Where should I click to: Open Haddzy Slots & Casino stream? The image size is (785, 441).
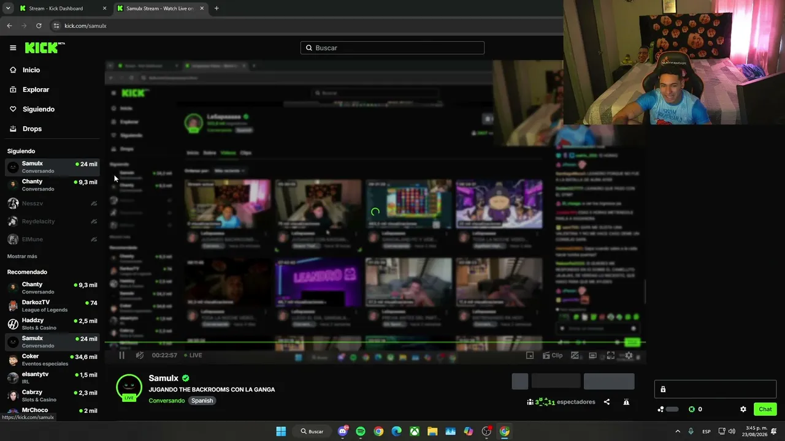point(52,324)
